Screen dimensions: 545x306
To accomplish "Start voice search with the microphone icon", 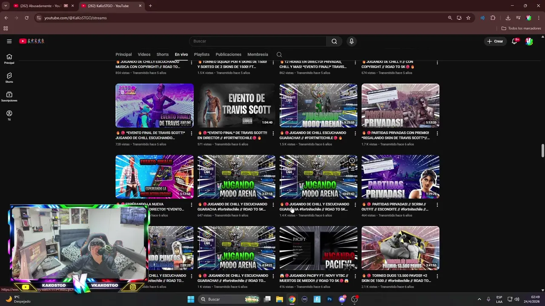I will pos(351,41).
